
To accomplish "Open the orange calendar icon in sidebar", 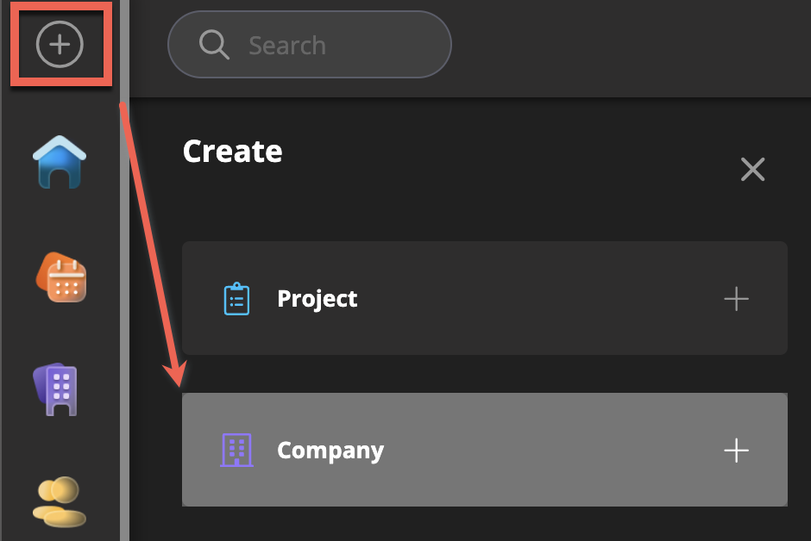I will click(60, 277).
